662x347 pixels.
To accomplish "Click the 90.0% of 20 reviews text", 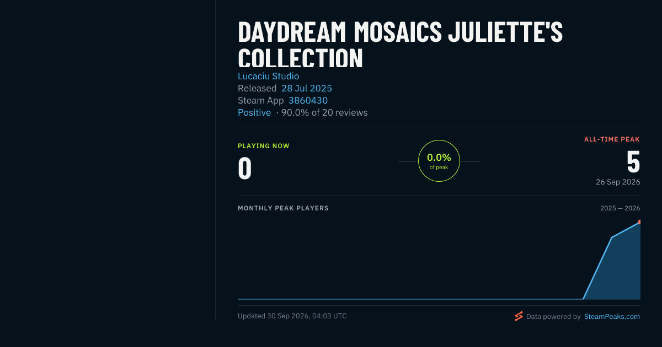I will click(x=324, y=112).
